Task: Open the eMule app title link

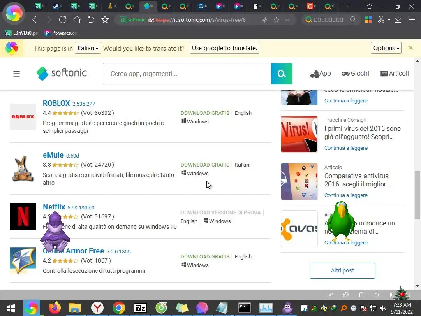Action: (x=53, y=155)
